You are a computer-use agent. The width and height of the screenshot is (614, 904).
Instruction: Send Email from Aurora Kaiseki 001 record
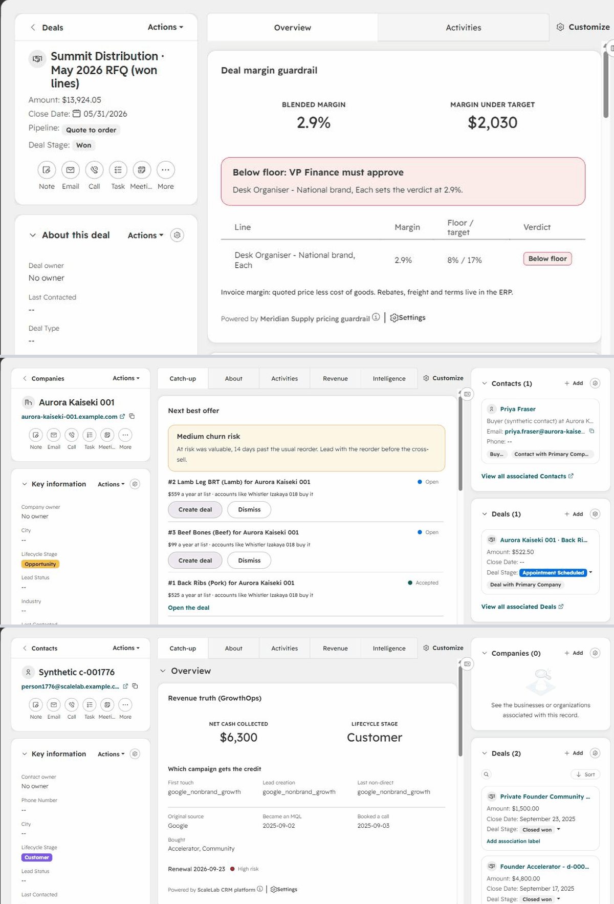[x=54, y=435]
